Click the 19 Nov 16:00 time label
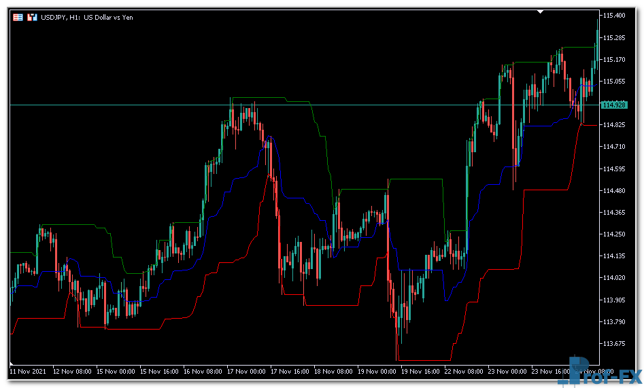The height and width of the screenshot is (388, 644). 422,372
